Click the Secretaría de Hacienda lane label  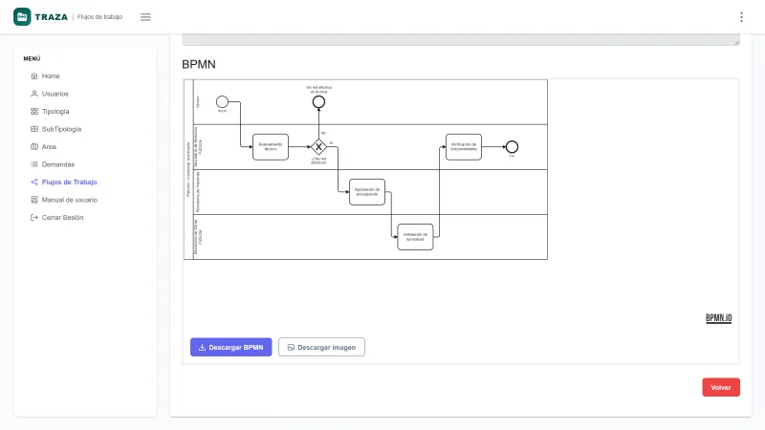pos(198,192)
